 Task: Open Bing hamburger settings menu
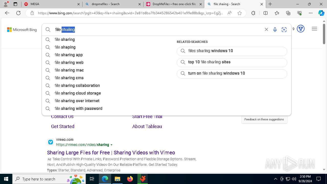314,29
